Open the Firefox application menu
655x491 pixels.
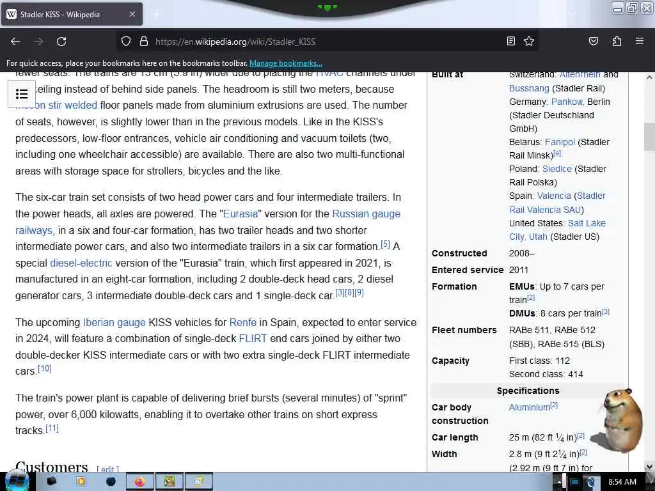(640, 41)
